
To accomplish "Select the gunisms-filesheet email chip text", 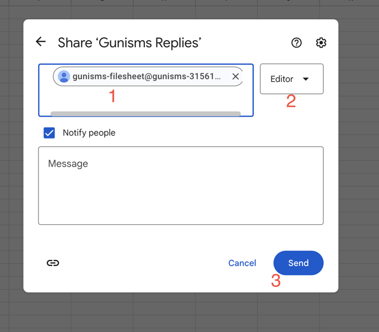I will pyautogui.click(x=147, y=76).
